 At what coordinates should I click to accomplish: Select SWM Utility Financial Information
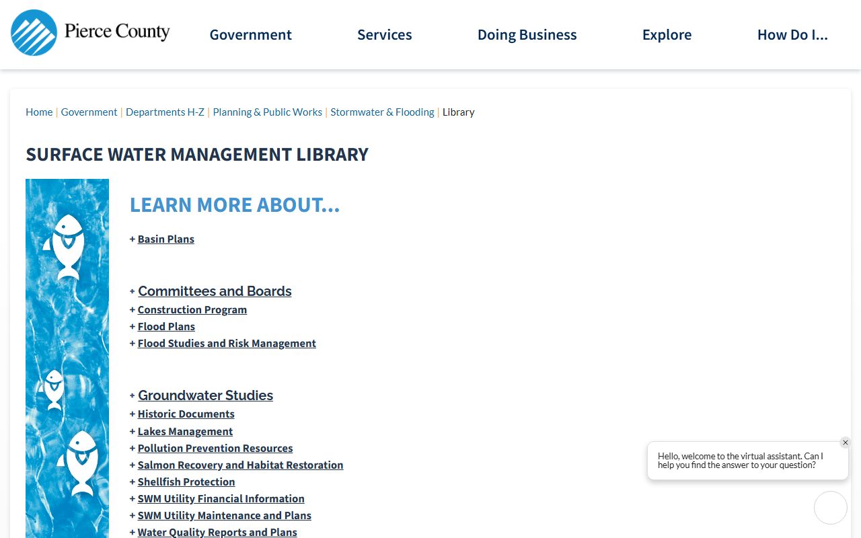(x=221, y=499)
